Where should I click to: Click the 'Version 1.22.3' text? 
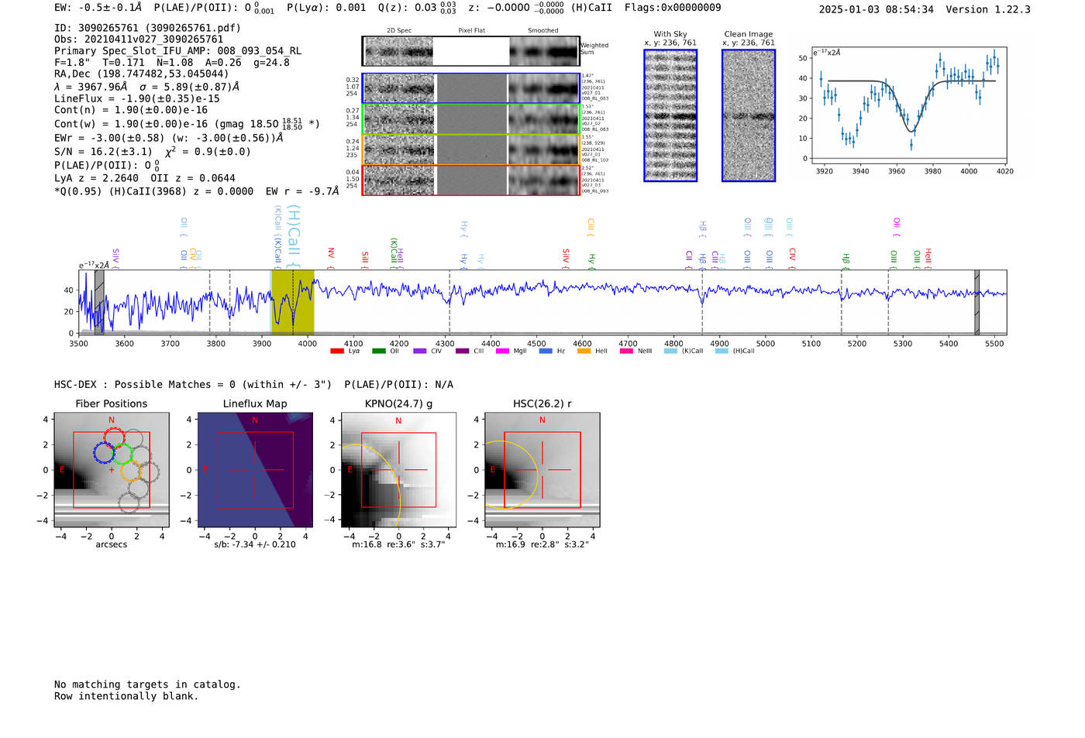click(988, 9)
